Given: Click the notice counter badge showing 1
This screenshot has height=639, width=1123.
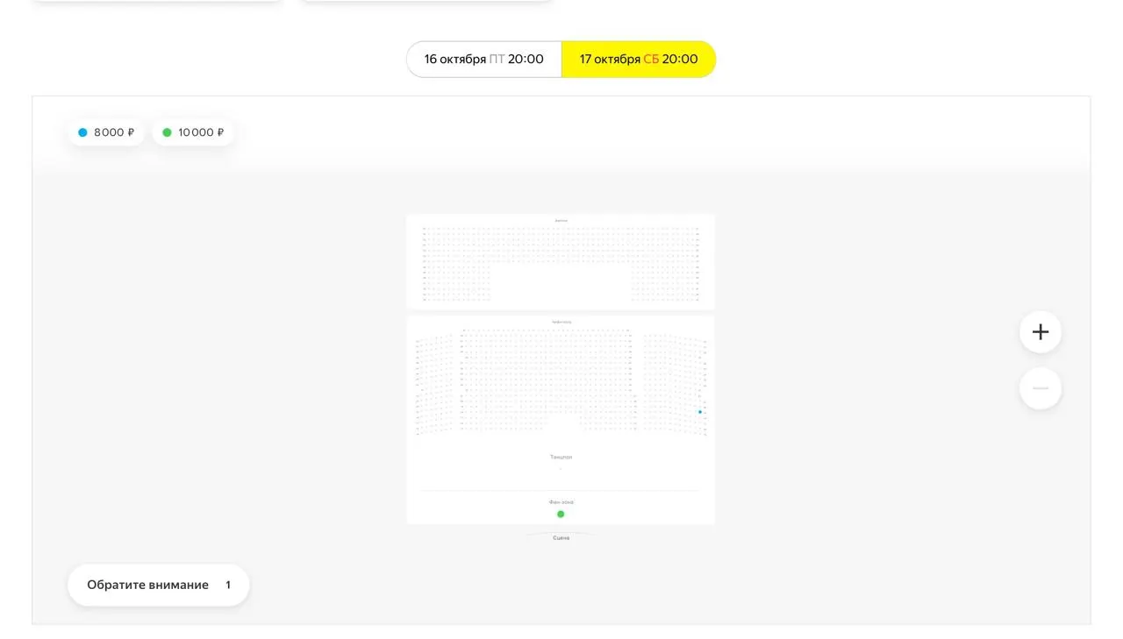Looking at the screenshot, I should pyautogui.click(x=228, y=585).
